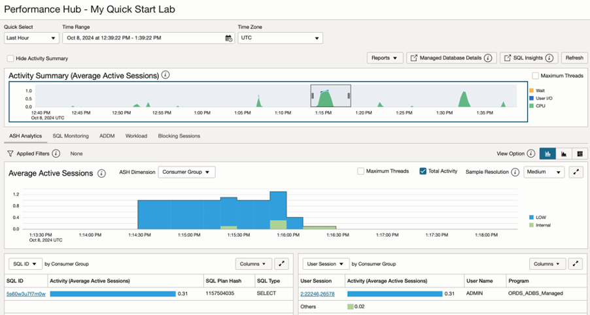Open SQL ID 5s60w3u7f7m0w link
The width and height of the screenshot is (590, 315).
[x=26, y=294]
